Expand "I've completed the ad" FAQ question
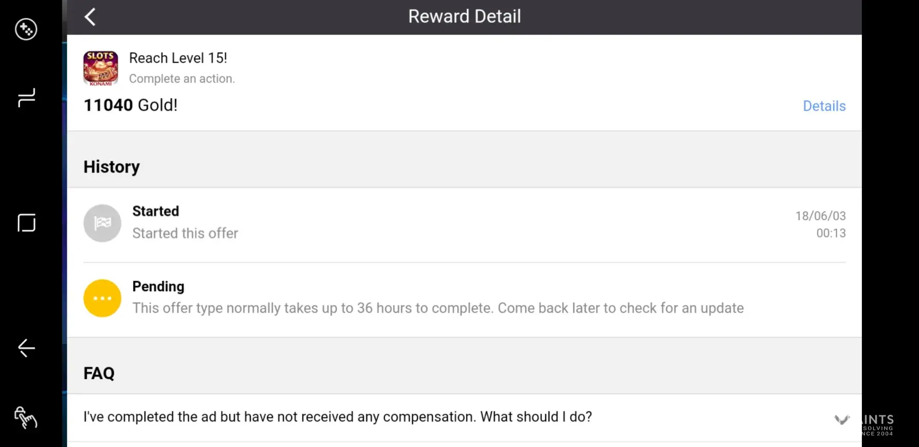 click(337, 417)
